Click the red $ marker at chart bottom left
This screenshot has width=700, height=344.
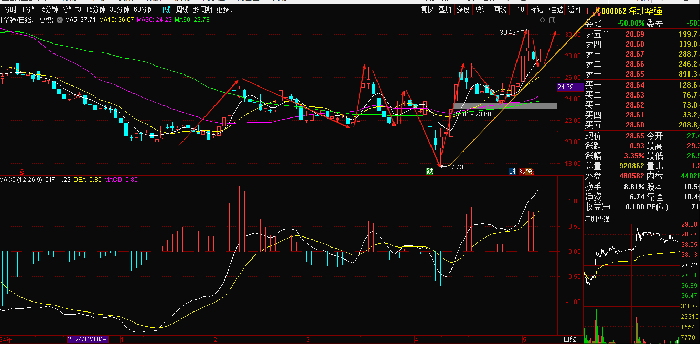(22, 171)
